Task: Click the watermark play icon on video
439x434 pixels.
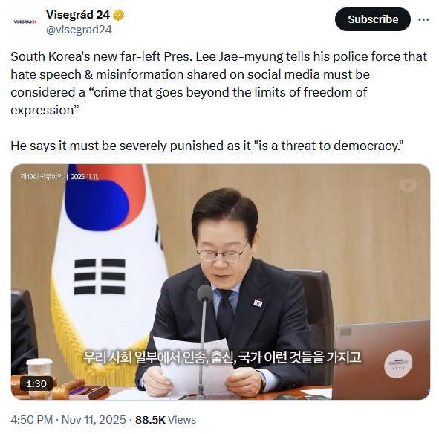Action: 408,185
